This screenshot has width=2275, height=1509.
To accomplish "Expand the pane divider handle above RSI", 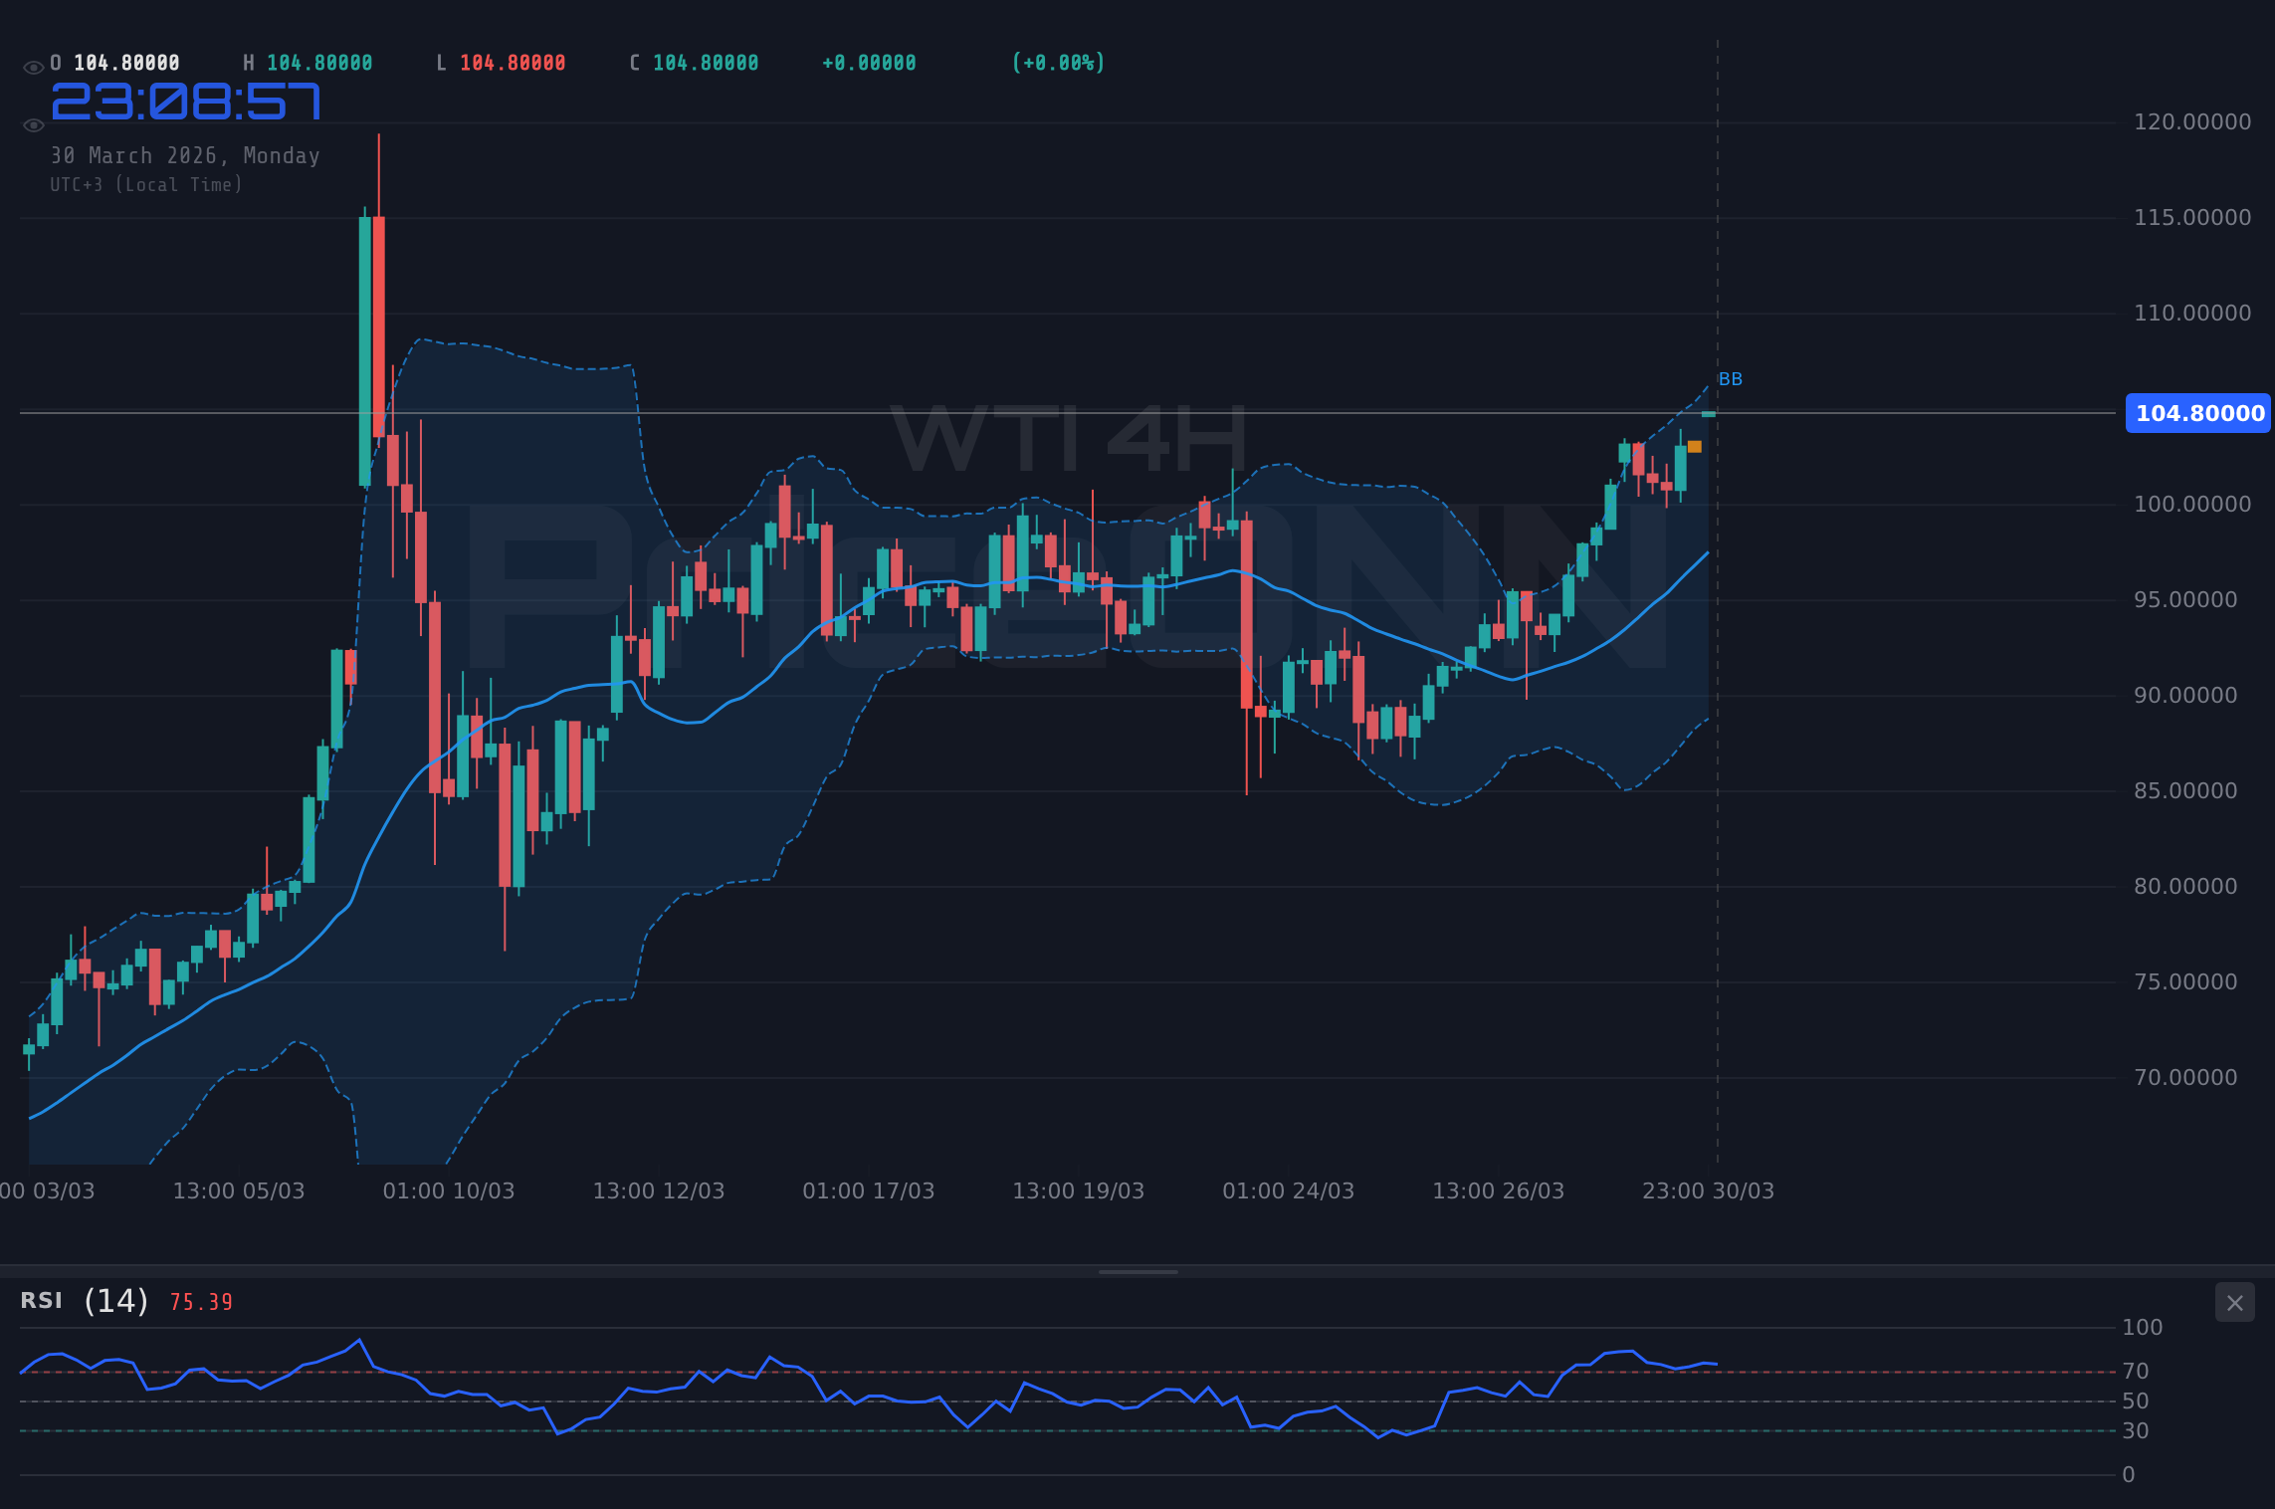I will (x=1137, y=1270).
